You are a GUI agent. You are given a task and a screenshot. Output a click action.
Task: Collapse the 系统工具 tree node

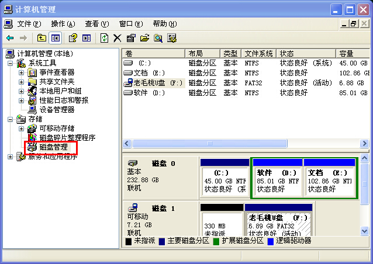coord(10,63)
